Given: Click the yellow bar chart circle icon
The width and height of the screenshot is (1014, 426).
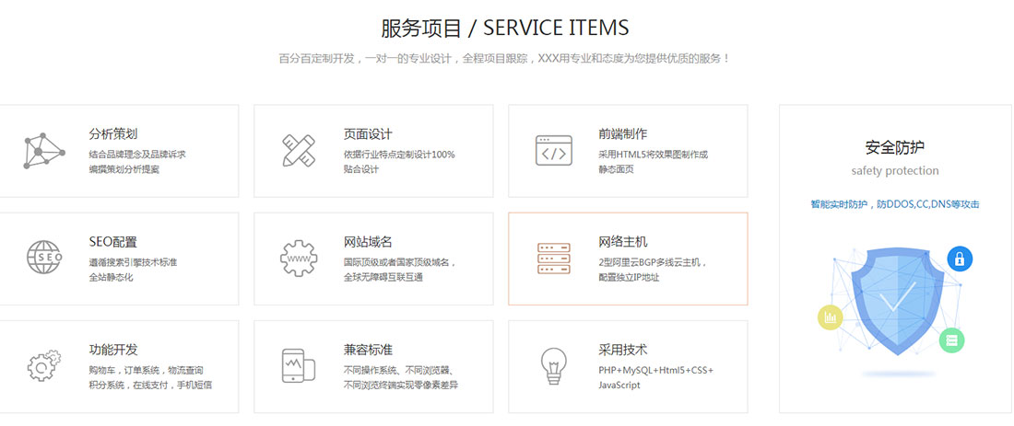Looking at the screenshot, I should tap(830, 318).
